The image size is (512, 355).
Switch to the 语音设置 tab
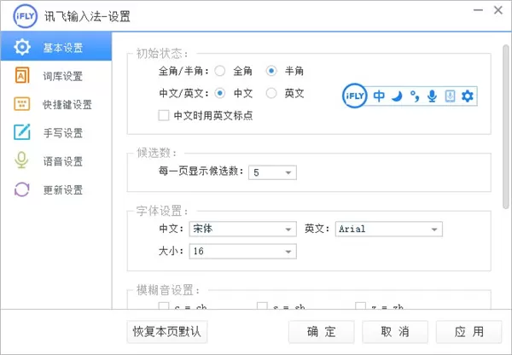click(56, 161)
